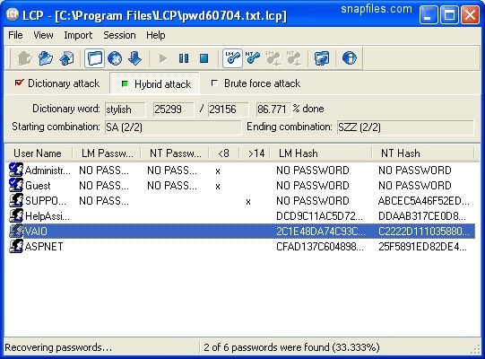Toggle the LM key toolbar icon

(232, 58)
